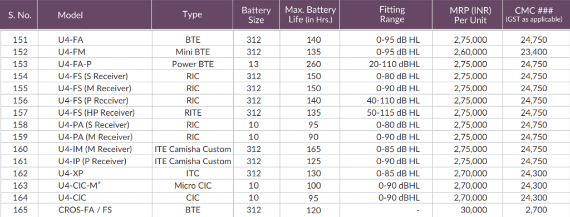Click the 30,000 MRP value

tap(473, 210)
